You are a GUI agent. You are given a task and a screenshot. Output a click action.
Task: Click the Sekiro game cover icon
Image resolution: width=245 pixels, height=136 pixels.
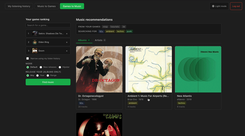[x=35, y=33]
